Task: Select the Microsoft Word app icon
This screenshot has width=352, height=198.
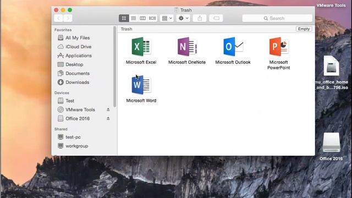Action: point(141,85)
